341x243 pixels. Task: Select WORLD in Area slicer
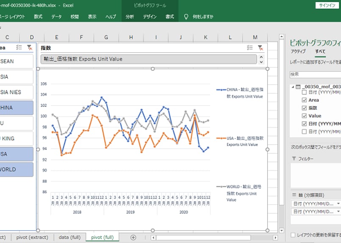pyautogui.click(x=17, y=169)
